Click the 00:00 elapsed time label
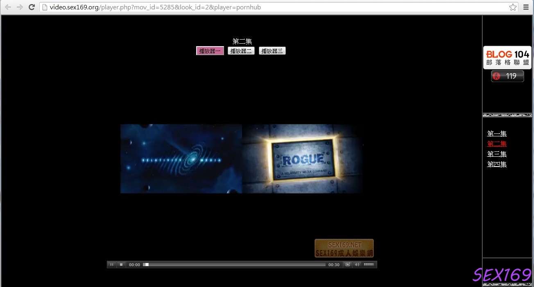 tap(134, 265)
